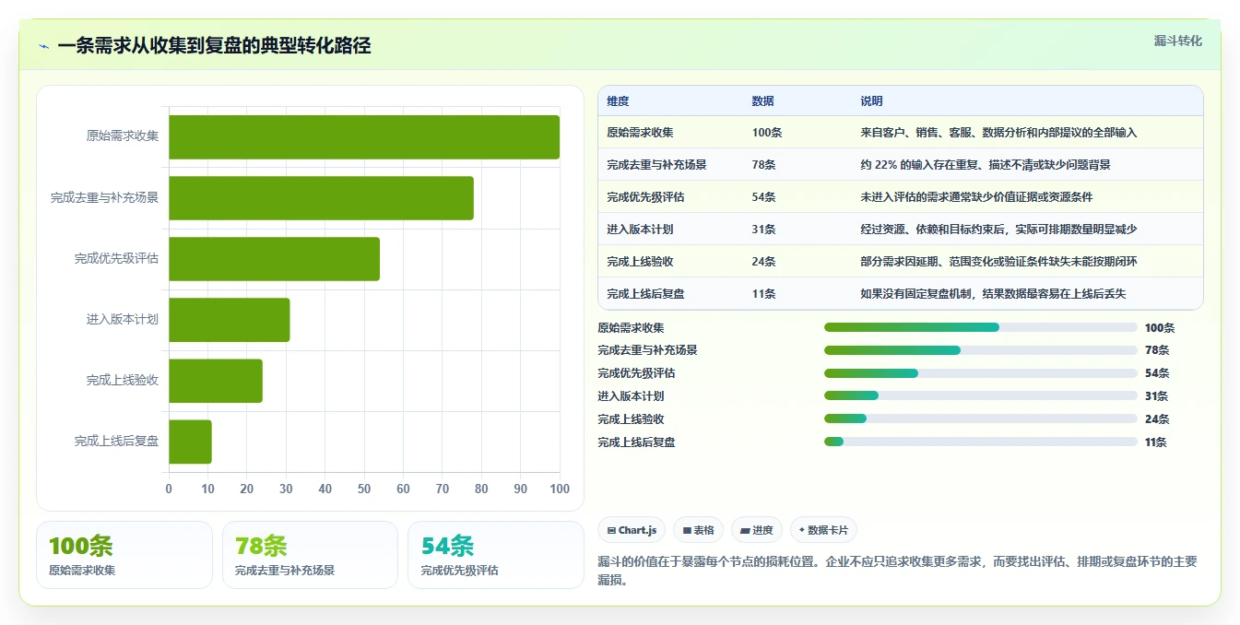
Task: Click the 数据卡片 tag chip
Action: click(x=823, y=530)
